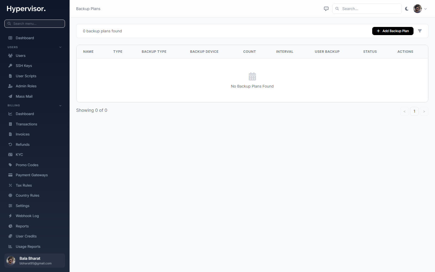Image resolution: width=435 pixels, height=272 pixels.
Task: Click the KYC id card icon
Action: [x=10, y=154]
